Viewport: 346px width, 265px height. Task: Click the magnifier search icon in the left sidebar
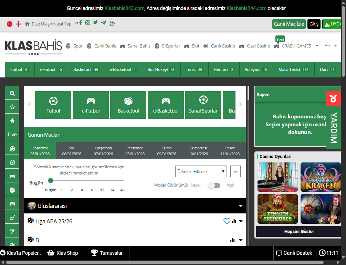coord(12,93)
